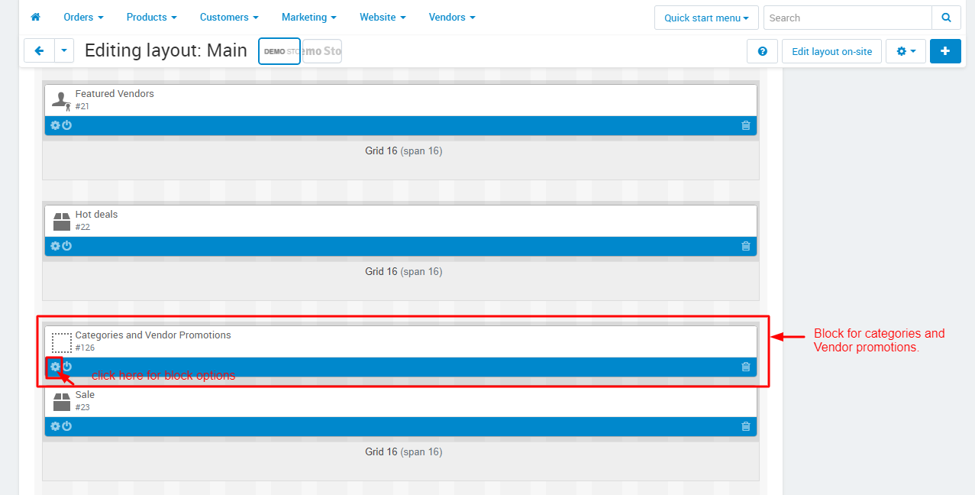Click the Edit layout on-site button
This screenshot has height=495, width=975.
click(831, 51)
